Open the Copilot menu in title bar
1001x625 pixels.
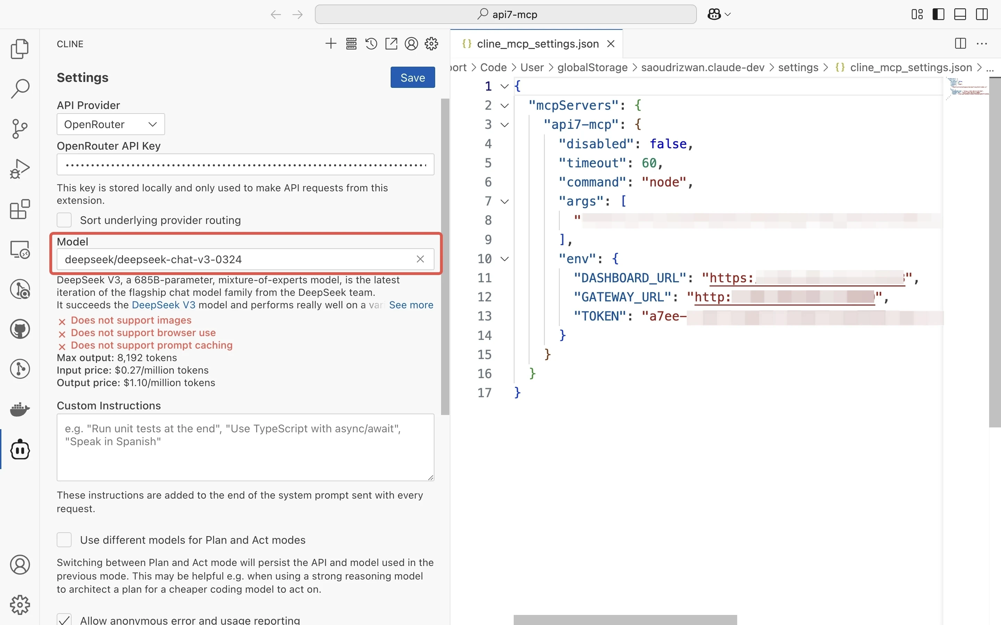(x=719, y=15)
